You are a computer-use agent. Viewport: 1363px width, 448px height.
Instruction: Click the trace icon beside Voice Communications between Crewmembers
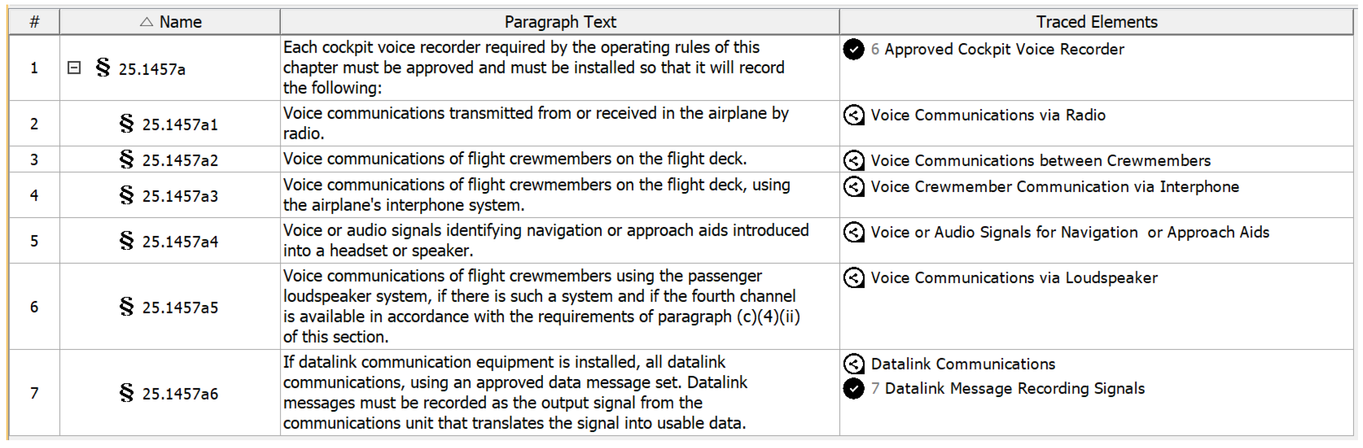point(853,161)
